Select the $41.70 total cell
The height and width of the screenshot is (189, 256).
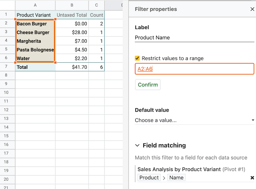(x=72, y=67)
